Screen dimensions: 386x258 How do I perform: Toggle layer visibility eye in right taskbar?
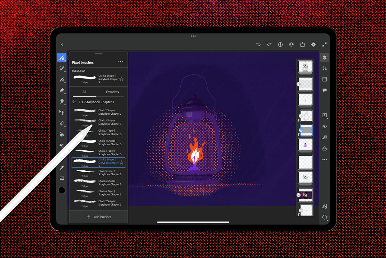coord(324,126)
